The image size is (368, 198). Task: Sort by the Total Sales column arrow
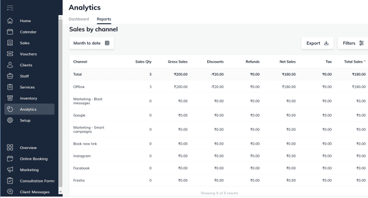pyautogui.click(x=365, y=62)
